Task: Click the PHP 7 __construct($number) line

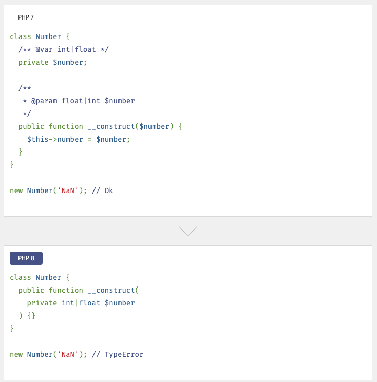Action: pyautogui.click(x=100, y=127)
